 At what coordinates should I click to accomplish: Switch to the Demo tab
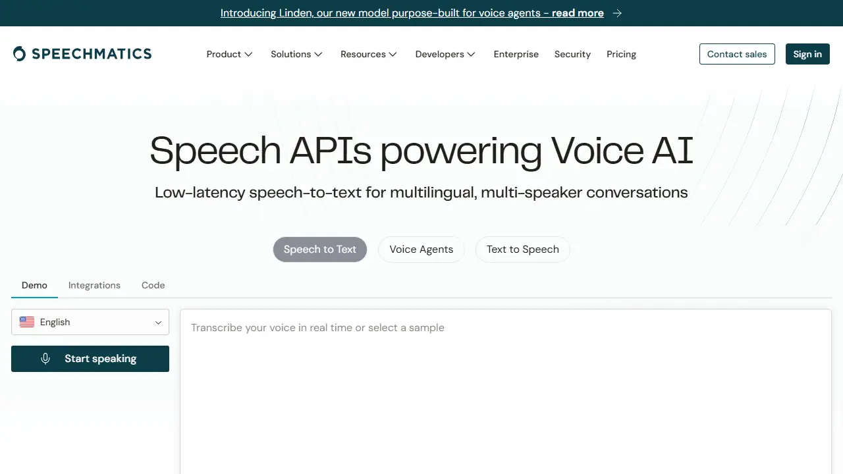click(34, 285)
